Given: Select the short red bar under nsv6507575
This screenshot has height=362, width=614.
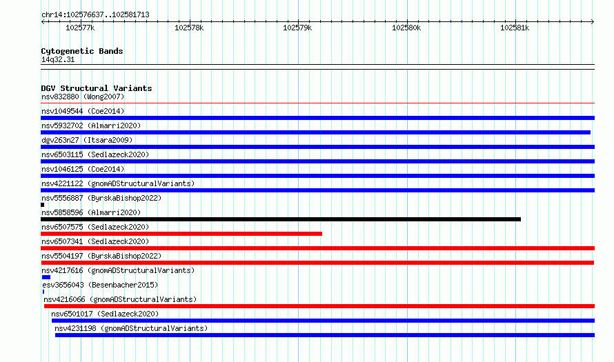Looking at the screenshot, I should [181, 234].
